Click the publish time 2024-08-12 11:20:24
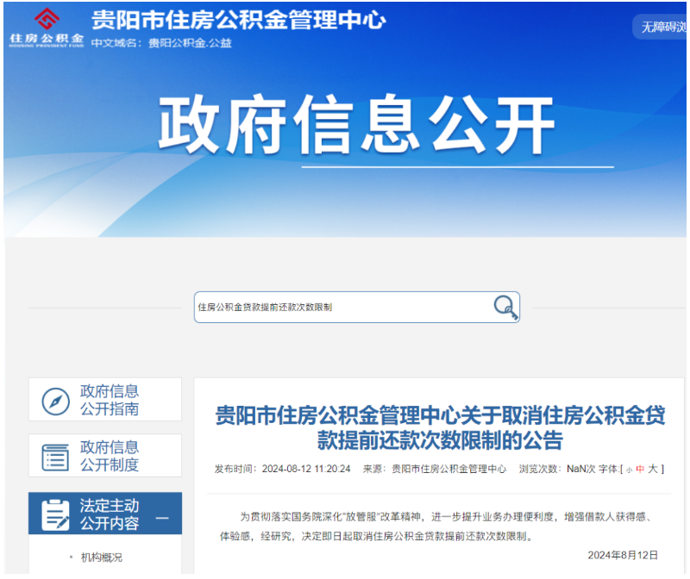Viewport: 690px width, 579px height. click(x=306, y=469)
